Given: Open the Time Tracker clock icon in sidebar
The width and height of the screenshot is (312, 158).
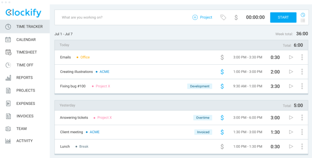Looking at the screenshot, I should (x=8, y=27).
